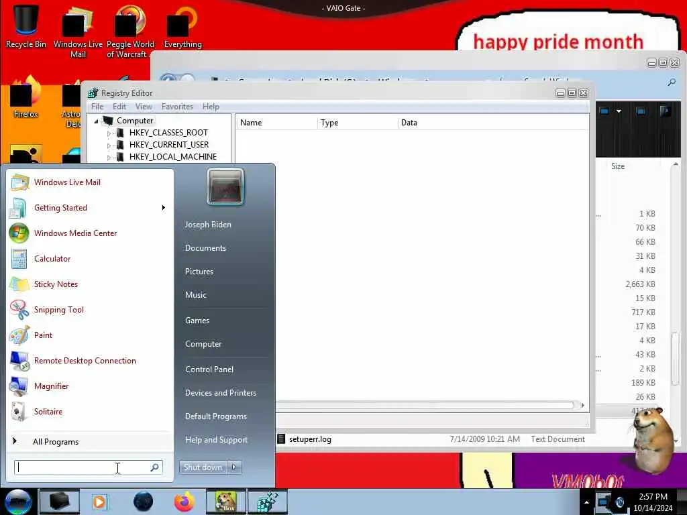Select the Firefox desktop icon
The width and height of the screenshot is (687, 515).
26,97
